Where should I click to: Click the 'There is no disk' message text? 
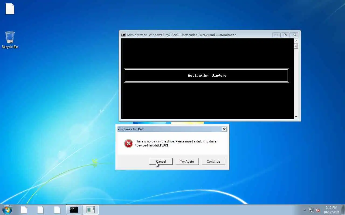coord(175,143)
